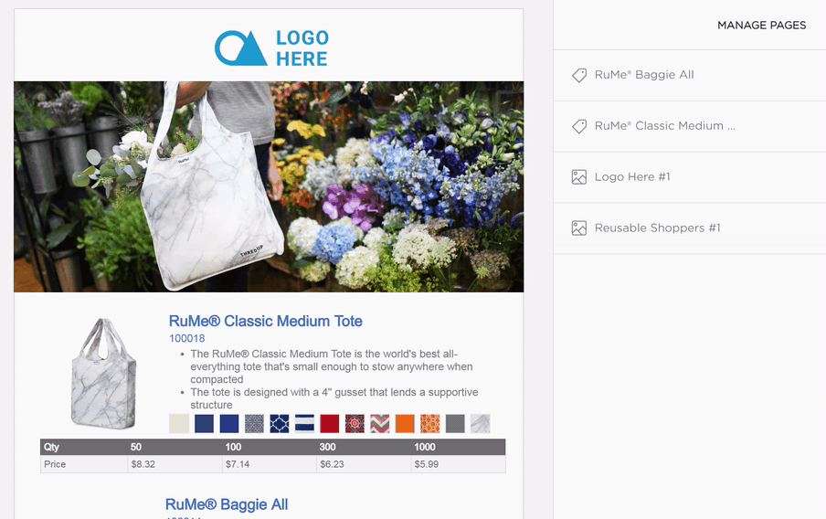The width and height of the screenshot is (826, 519).
Task: Open the RuMe® Baggie All title link
Action: click(x=227, y=504)
